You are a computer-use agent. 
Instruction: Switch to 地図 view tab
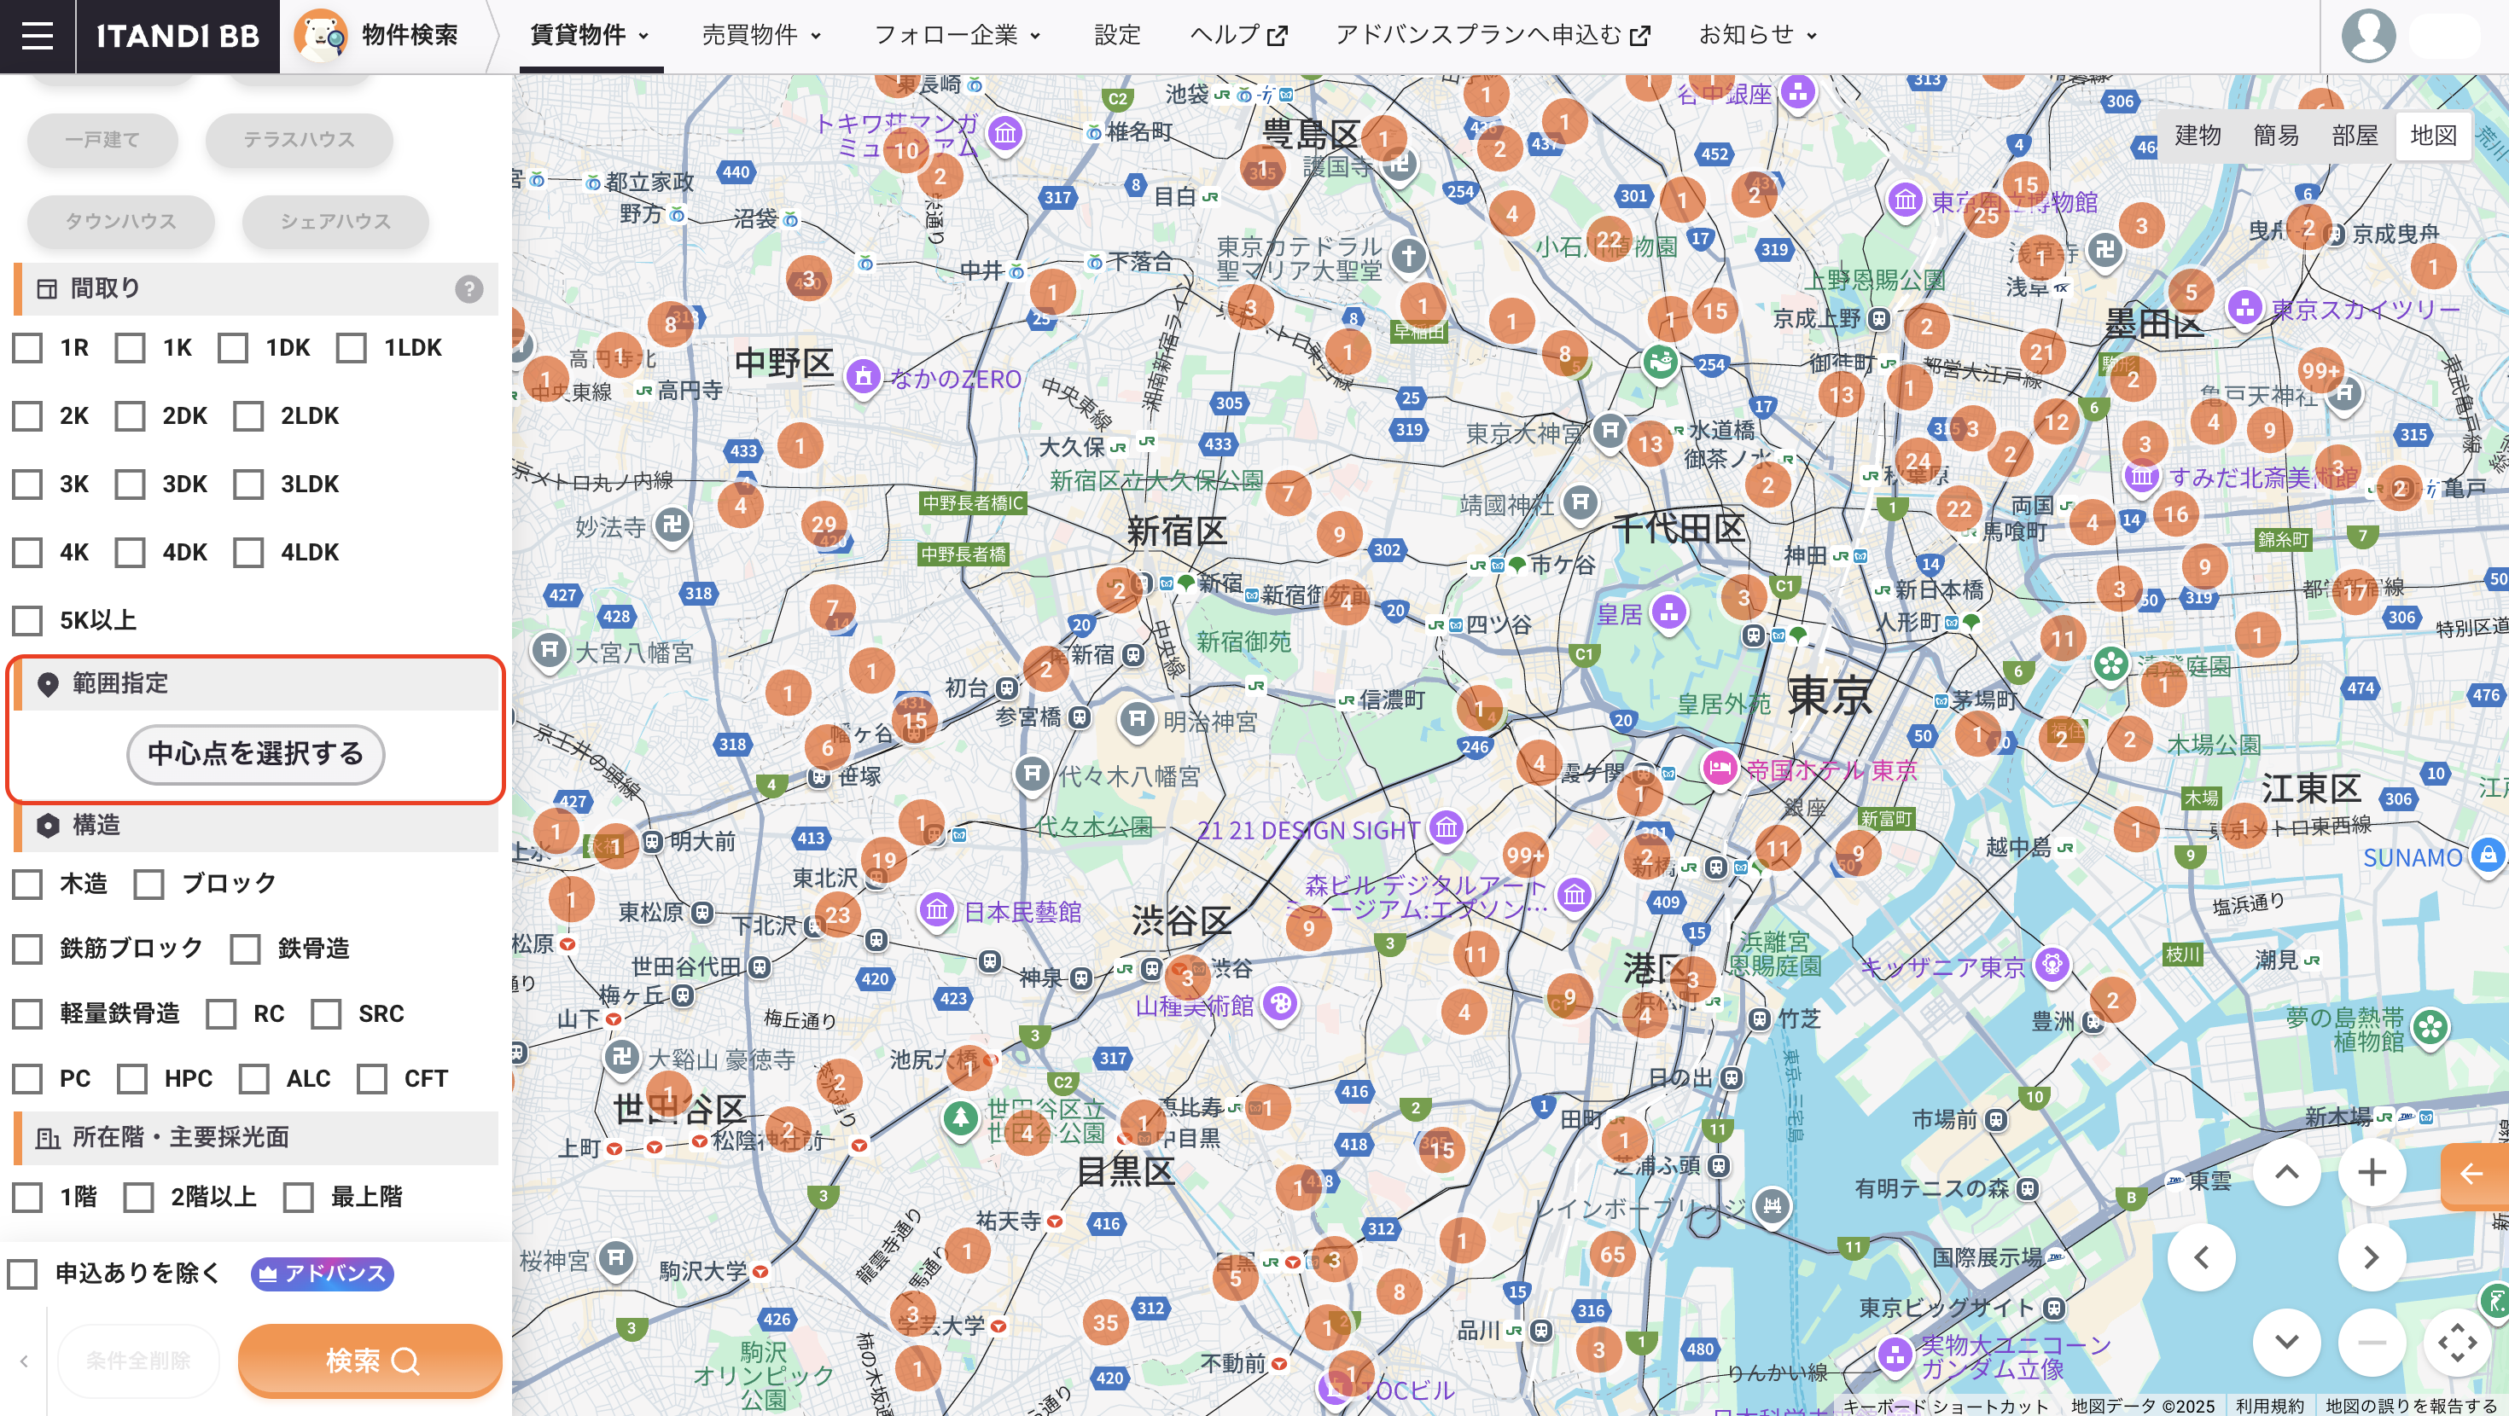(x=2433, y=136)
